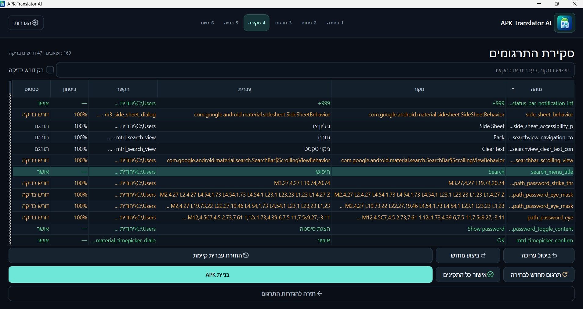Click the context cell 'm3_side_sheet_dialog'

click(123, 115)
